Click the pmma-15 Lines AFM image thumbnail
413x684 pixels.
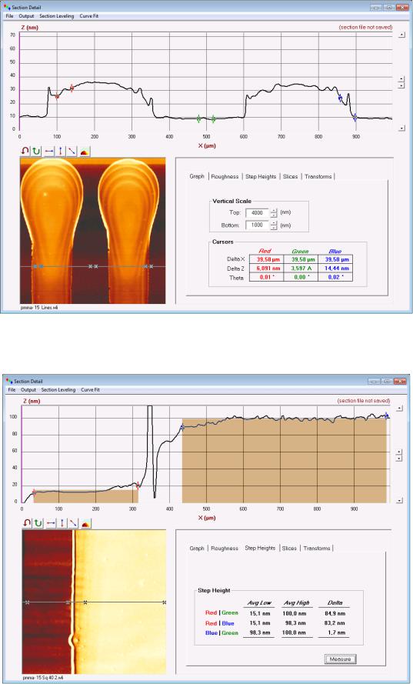pyautogui.click(x=93, y=231)
